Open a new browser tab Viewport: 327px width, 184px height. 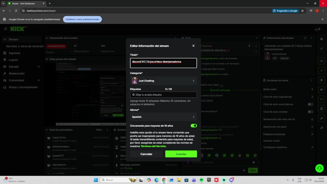(x=50, y=3)
